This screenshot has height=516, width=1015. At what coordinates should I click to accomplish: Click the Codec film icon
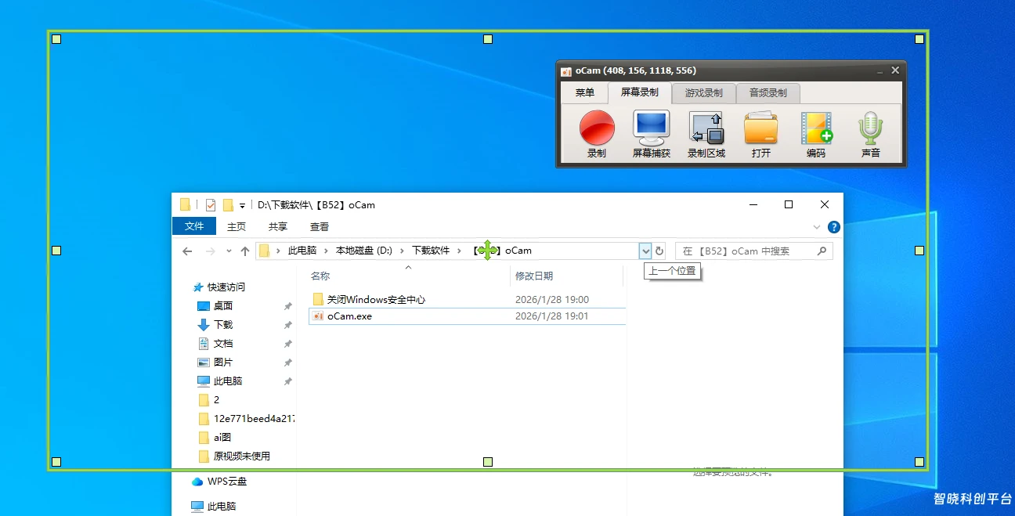point(816,128)
